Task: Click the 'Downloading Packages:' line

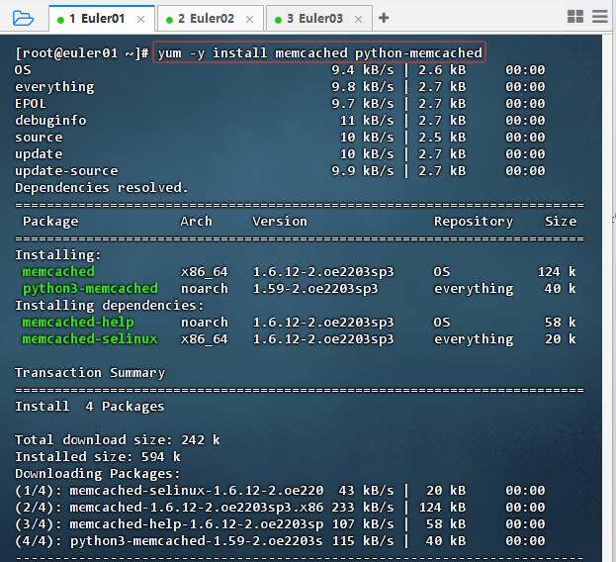Action: pos(98,474)
